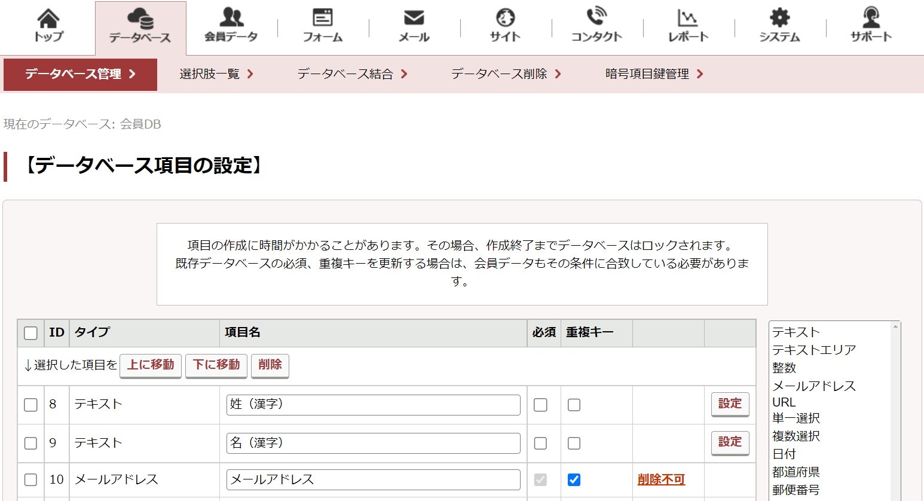Expand the データベース削除 menu
The image size is (924, 501).
pyautogui.click(x=502, y=74)
